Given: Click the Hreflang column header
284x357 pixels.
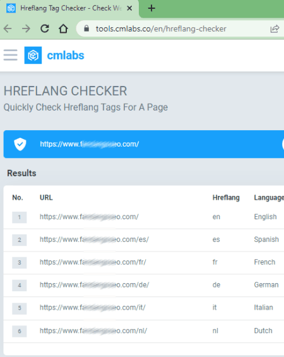Looking at the screenshot, I should click(x=226, y=198).
